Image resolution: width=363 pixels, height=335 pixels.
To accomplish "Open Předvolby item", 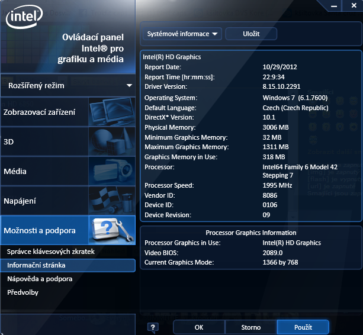I will tap(23, 292).
